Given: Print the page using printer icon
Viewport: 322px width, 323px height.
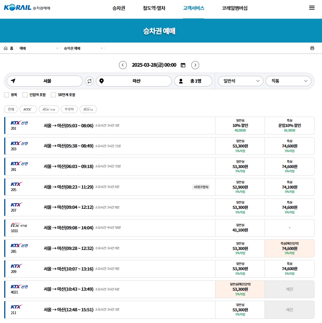Looking at the screenshot, I should [x=312, y=48].
